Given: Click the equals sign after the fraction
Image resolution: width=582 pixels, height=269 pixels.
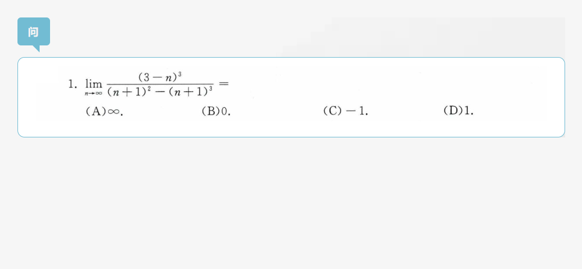Looking at the screenshot, I should coord(223,84).
